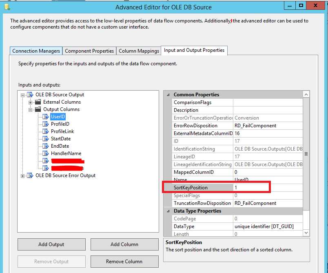Open the Component Properties tab
Viewport: 328px width, 273px height.
tap(89, 51)
